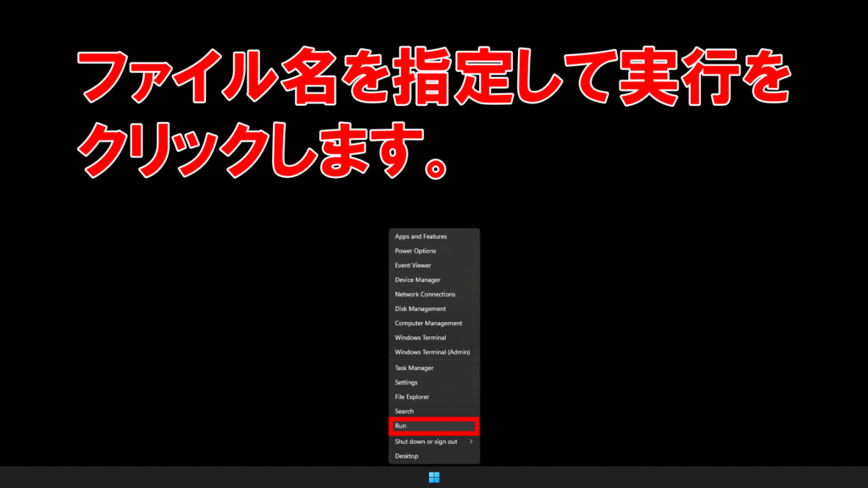868x488 pixels.
Task: Launch Windows Terminal (non-admin)
Action: 420,337
